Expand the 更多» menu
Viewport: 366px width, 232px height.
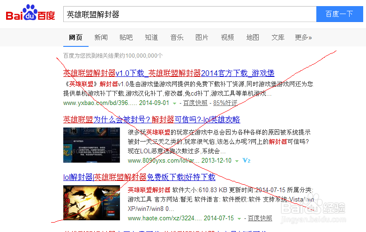303,37
